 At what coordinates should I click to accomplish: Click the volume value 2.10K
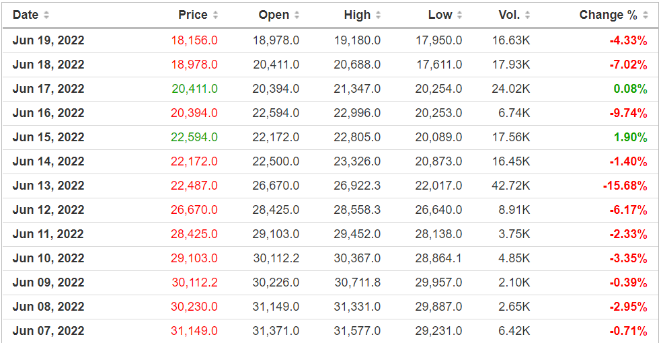click(x=514, y=282)
